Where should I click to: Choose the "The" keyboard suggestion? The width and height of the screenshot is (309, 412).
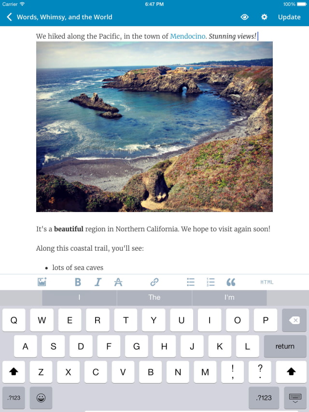[x=154, y=297]
